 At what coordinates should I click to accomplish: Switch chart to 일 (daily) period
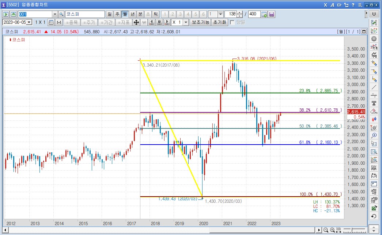[x=109, y=14]
